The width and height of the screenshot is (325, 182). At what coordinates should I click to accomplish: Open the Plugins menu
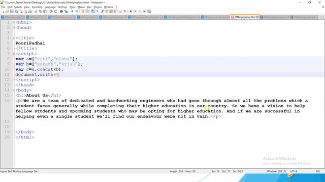click(x=97, y=7)
